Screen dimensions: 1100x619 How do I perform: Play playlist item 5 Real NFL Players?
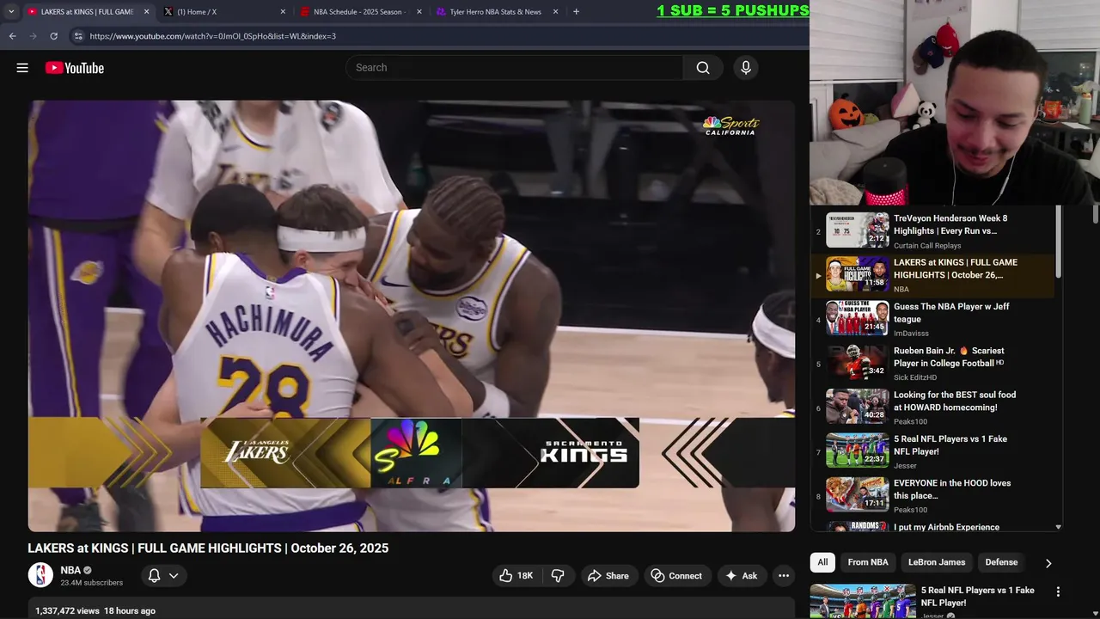(x=858, y=450)
